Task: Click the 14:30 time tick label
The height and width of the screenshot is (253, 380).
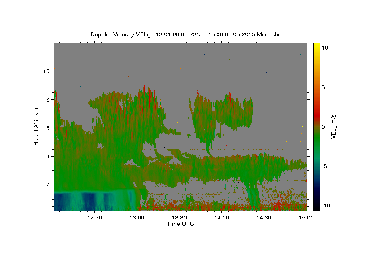Action: 264,218
